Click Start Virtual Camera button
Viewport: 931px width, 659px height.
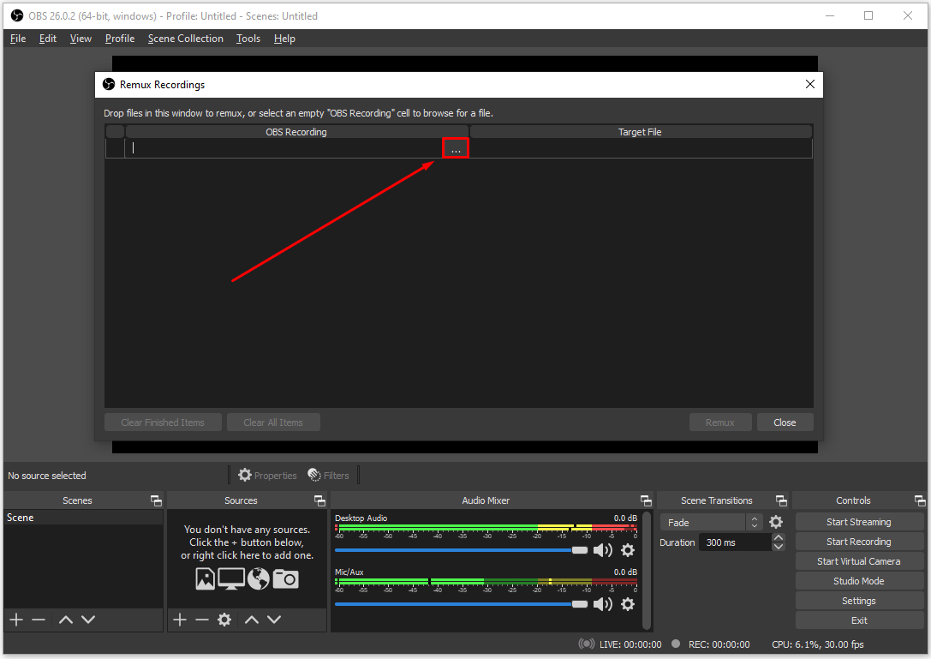tap(858, 561)
